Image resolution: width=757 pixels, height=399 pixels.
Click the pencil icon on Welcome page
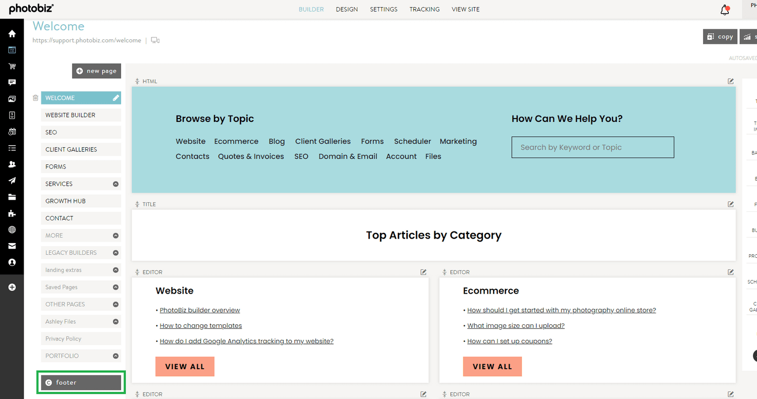pos(116,98)
